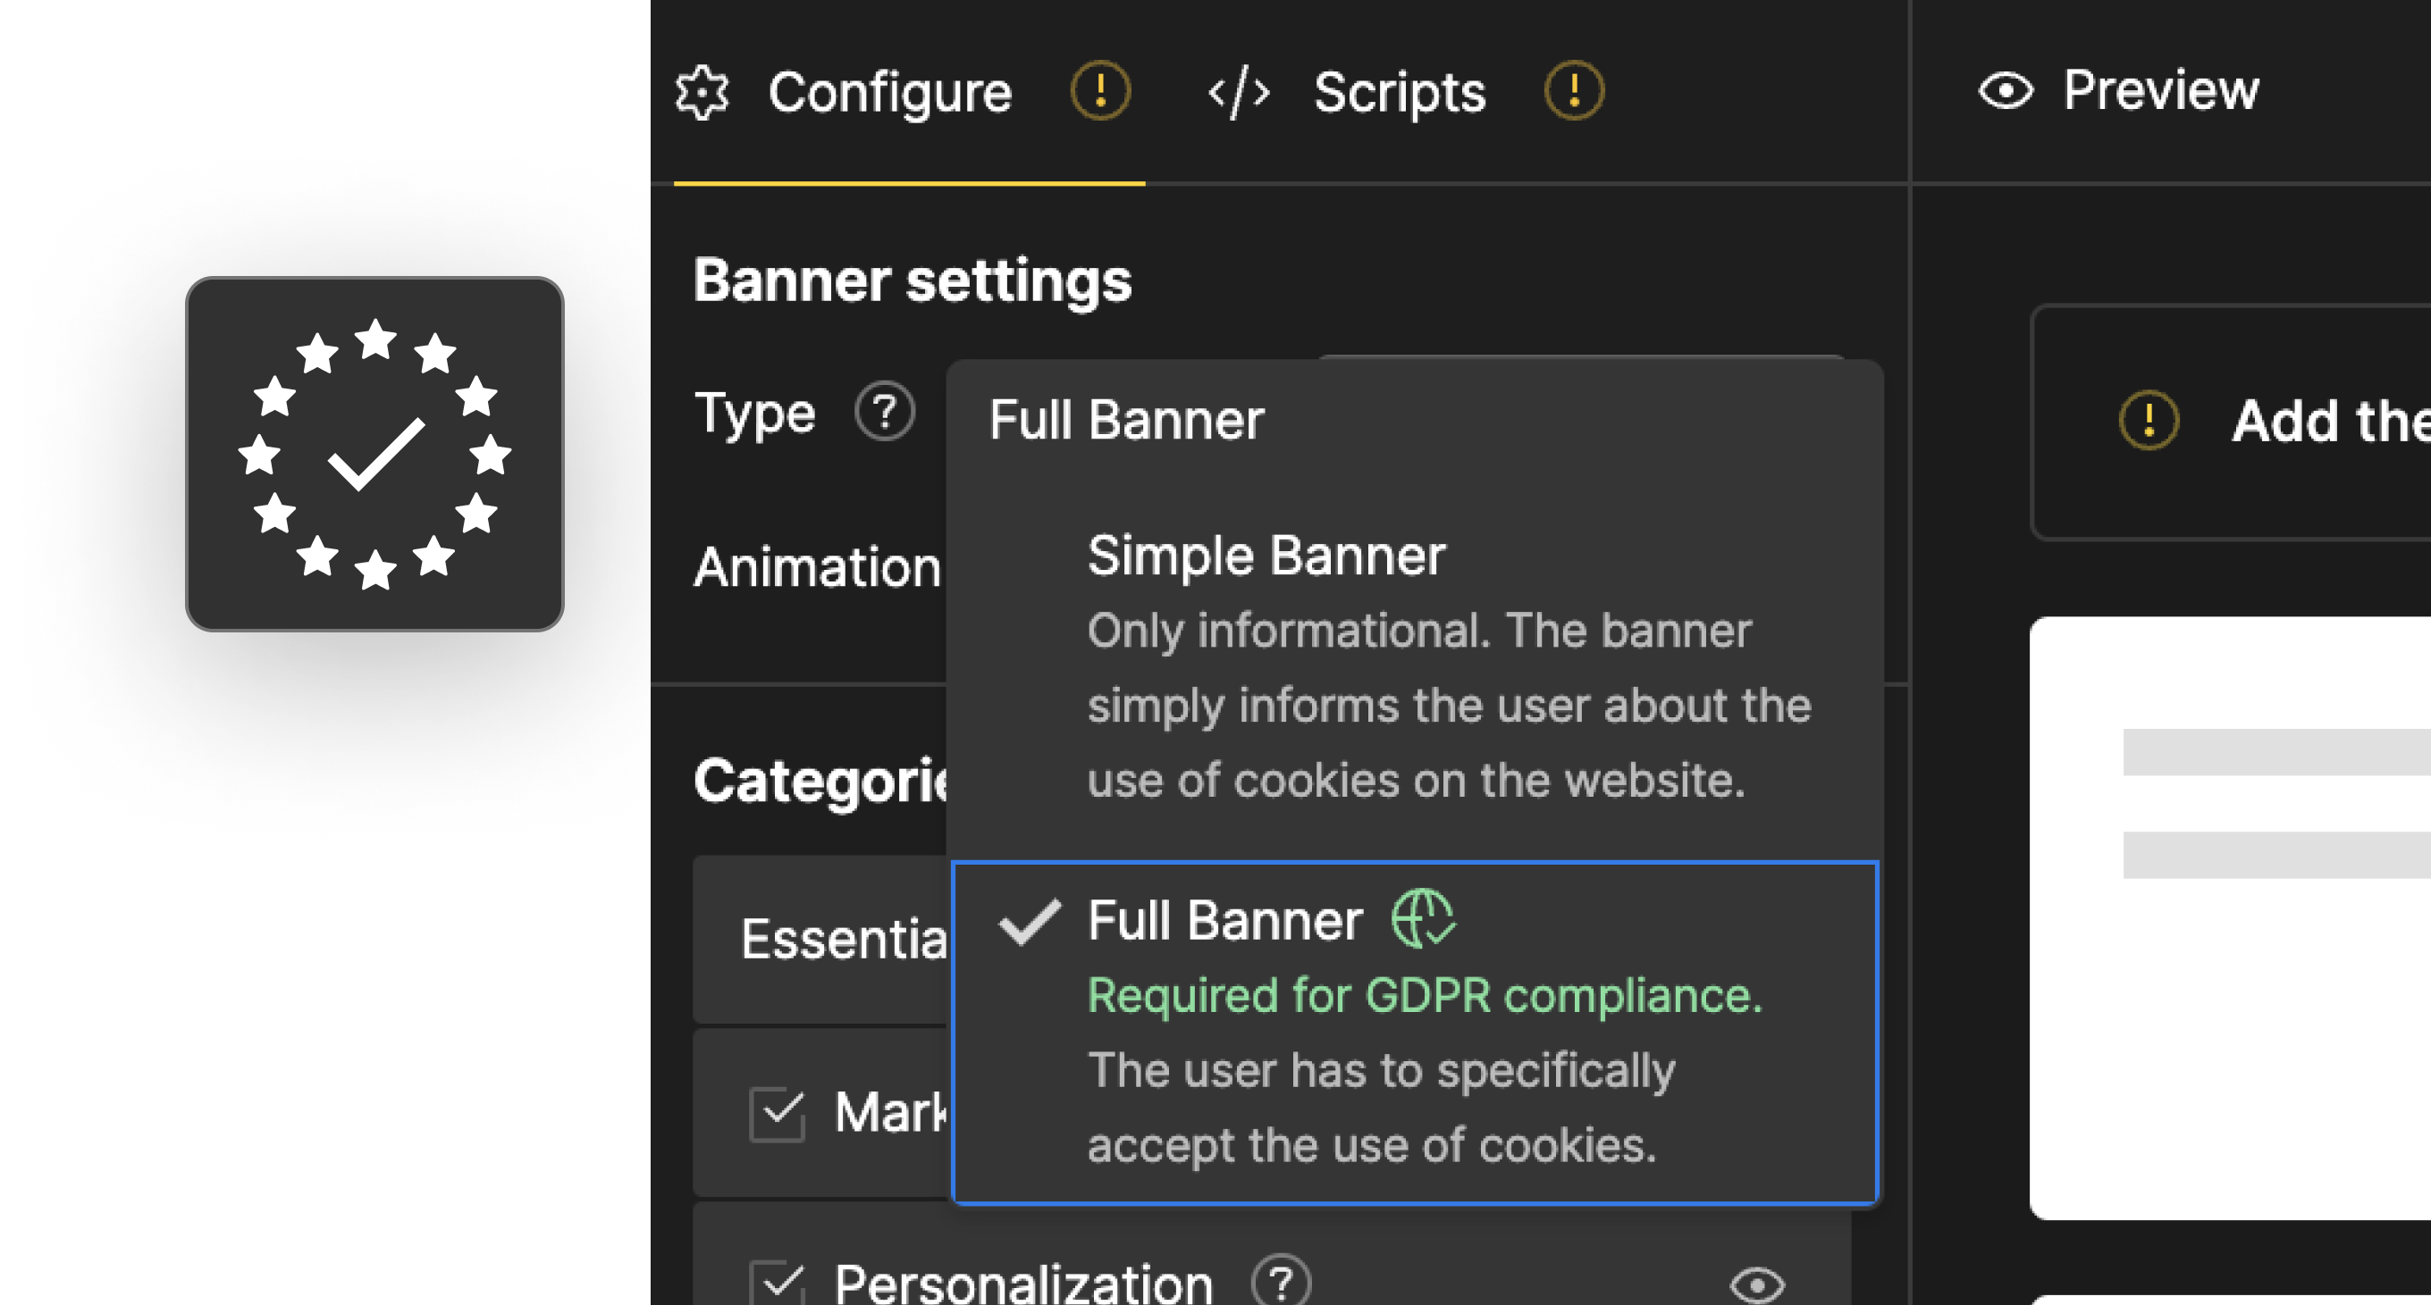Image resolution: width=2431 pixels, height=1305 pixels.
Task: Click the EU stars checkmark logo
Action: coord(374,454)
